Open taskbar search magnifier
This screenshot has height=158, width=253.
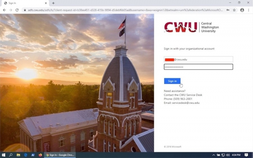(x=11, y=155)
